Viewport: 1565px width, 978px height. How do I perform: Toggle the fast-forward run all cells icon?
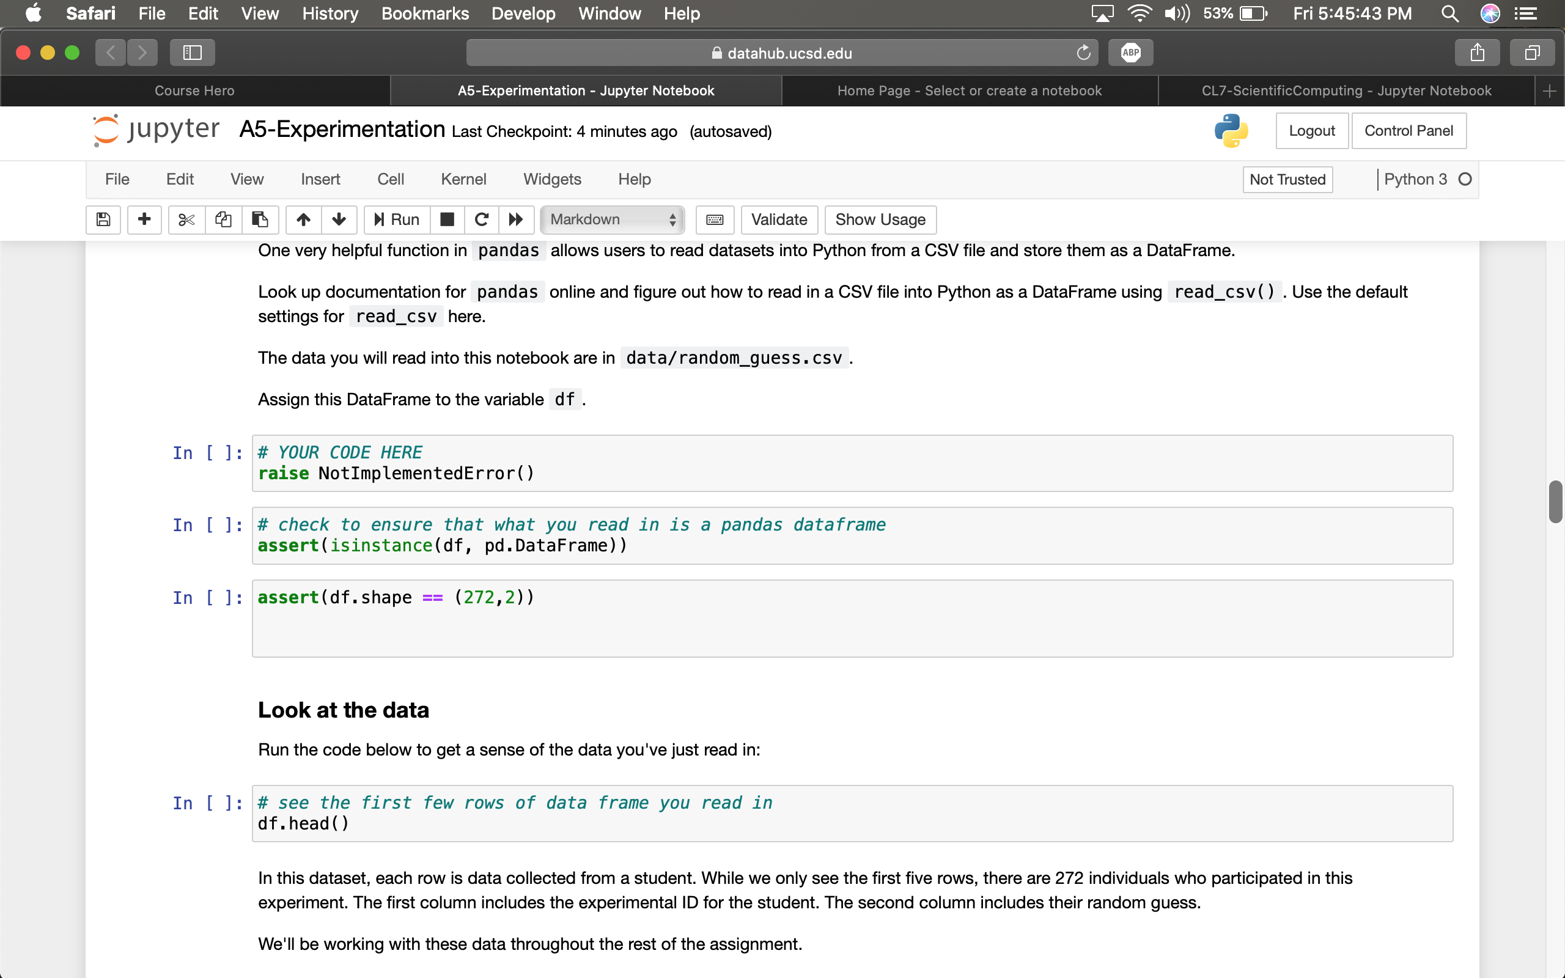(516, 219)
